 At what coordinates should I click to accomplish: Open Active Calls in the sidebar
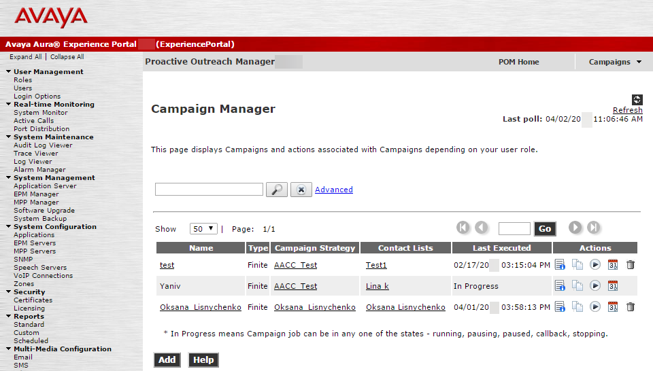point(34,121)
